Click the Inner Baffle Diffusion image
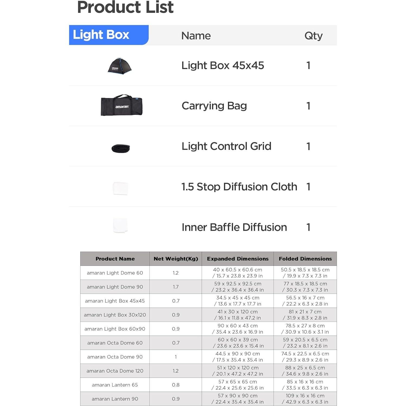Viewport: 406px width, 406px height. [x=120, y=225]
